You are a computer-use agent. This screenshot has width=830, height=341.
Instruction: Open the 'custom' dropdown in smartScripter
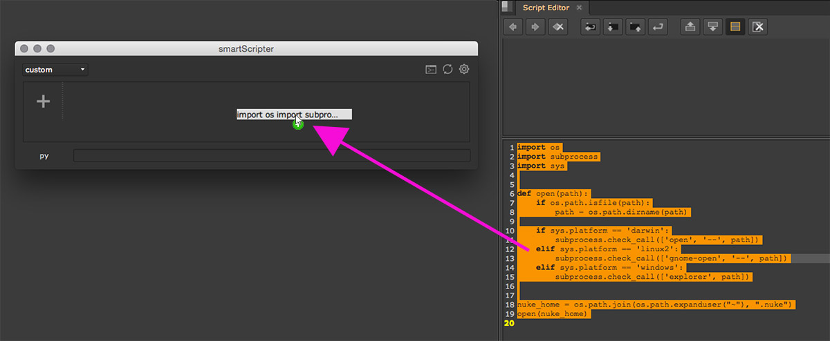(x=55, y=70)
